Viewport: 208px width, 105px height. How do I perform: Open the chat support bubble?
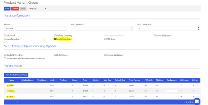point(197,101)
